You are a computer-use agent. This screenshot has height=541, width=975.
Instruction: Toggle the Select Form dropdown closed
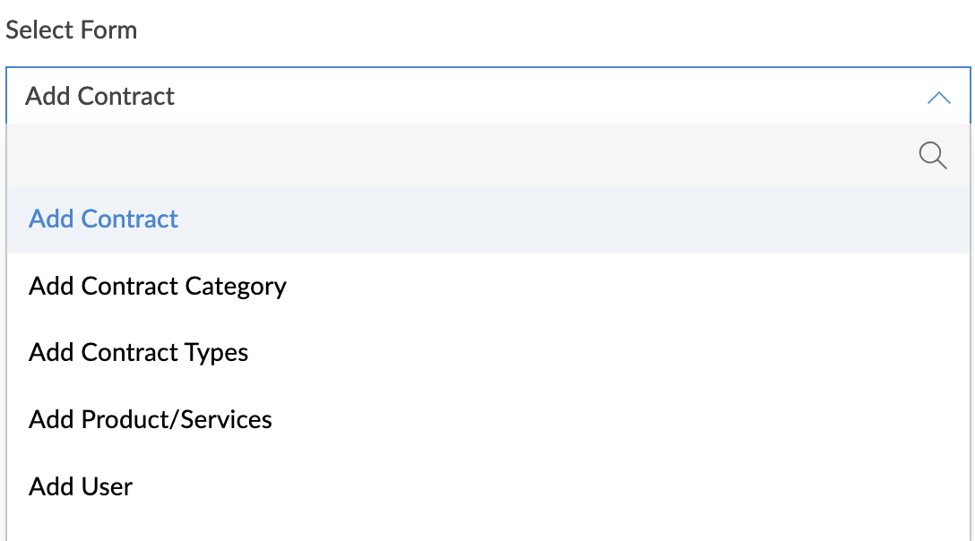939,98
